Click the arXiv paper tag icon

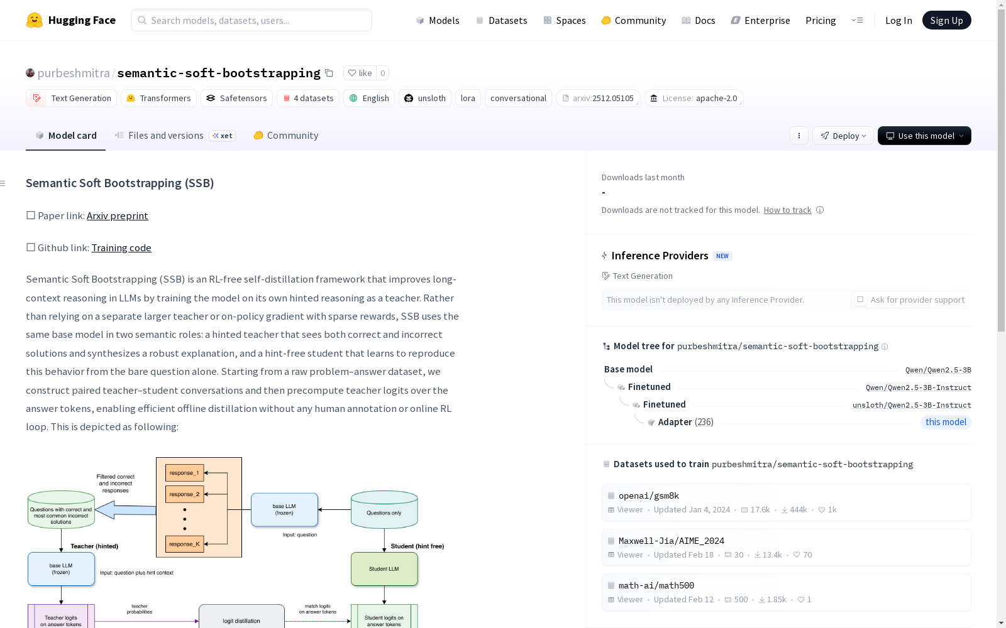point(566,98)
